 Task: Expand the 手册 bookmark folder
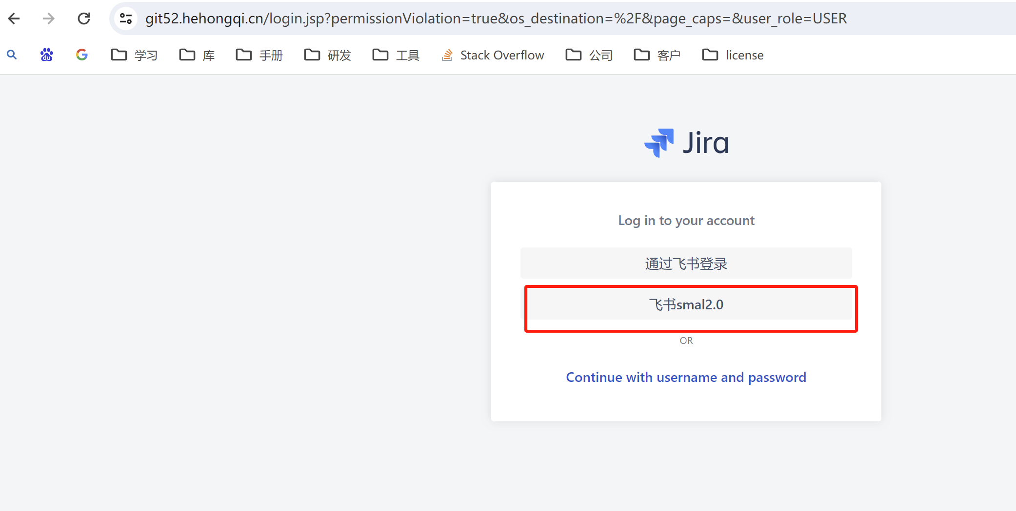coord(259,55)
